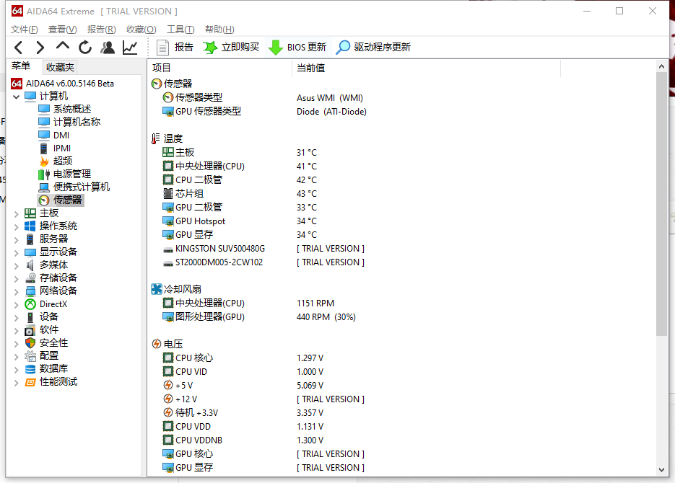Select the ST2000DM005-2CW102 row
This screenshot has width=675, height=483.
pos(401,262)
